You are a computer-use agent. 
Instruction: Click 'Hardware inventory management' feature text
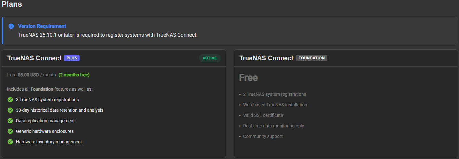point(49,142)
